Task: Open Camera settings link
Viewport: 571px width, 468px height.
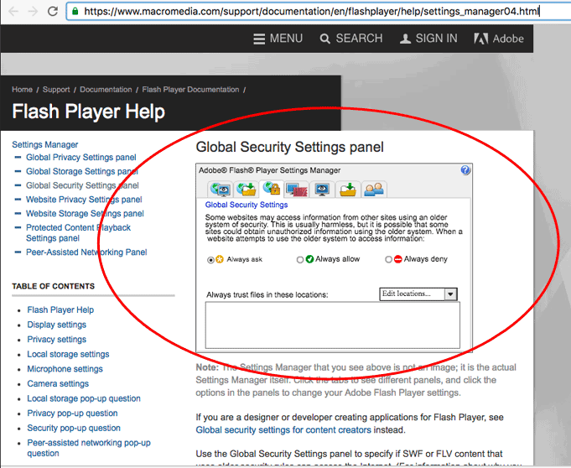Action: click(58, 383)
